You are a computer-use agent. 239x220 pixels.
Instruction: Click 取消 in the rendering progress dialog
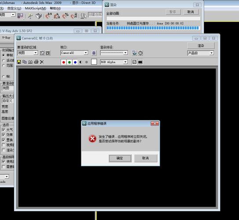tap(191, 12)
